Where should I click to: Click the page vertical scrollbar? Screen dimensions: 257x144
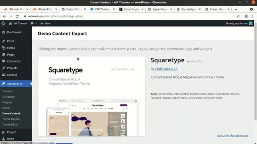255,72
